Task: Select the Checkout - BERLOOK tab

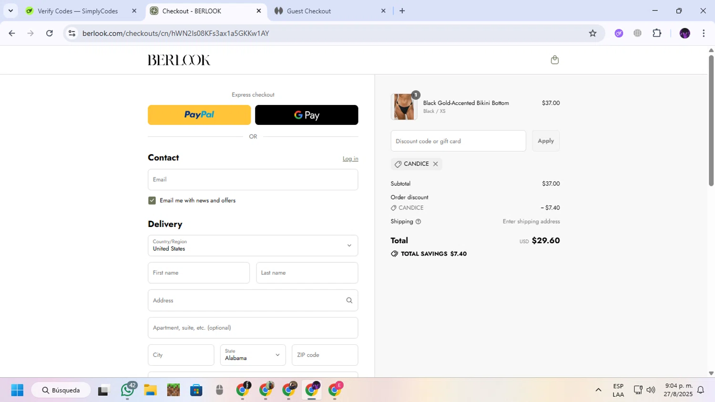Action: pyautogui.click(x=206, y=11)
